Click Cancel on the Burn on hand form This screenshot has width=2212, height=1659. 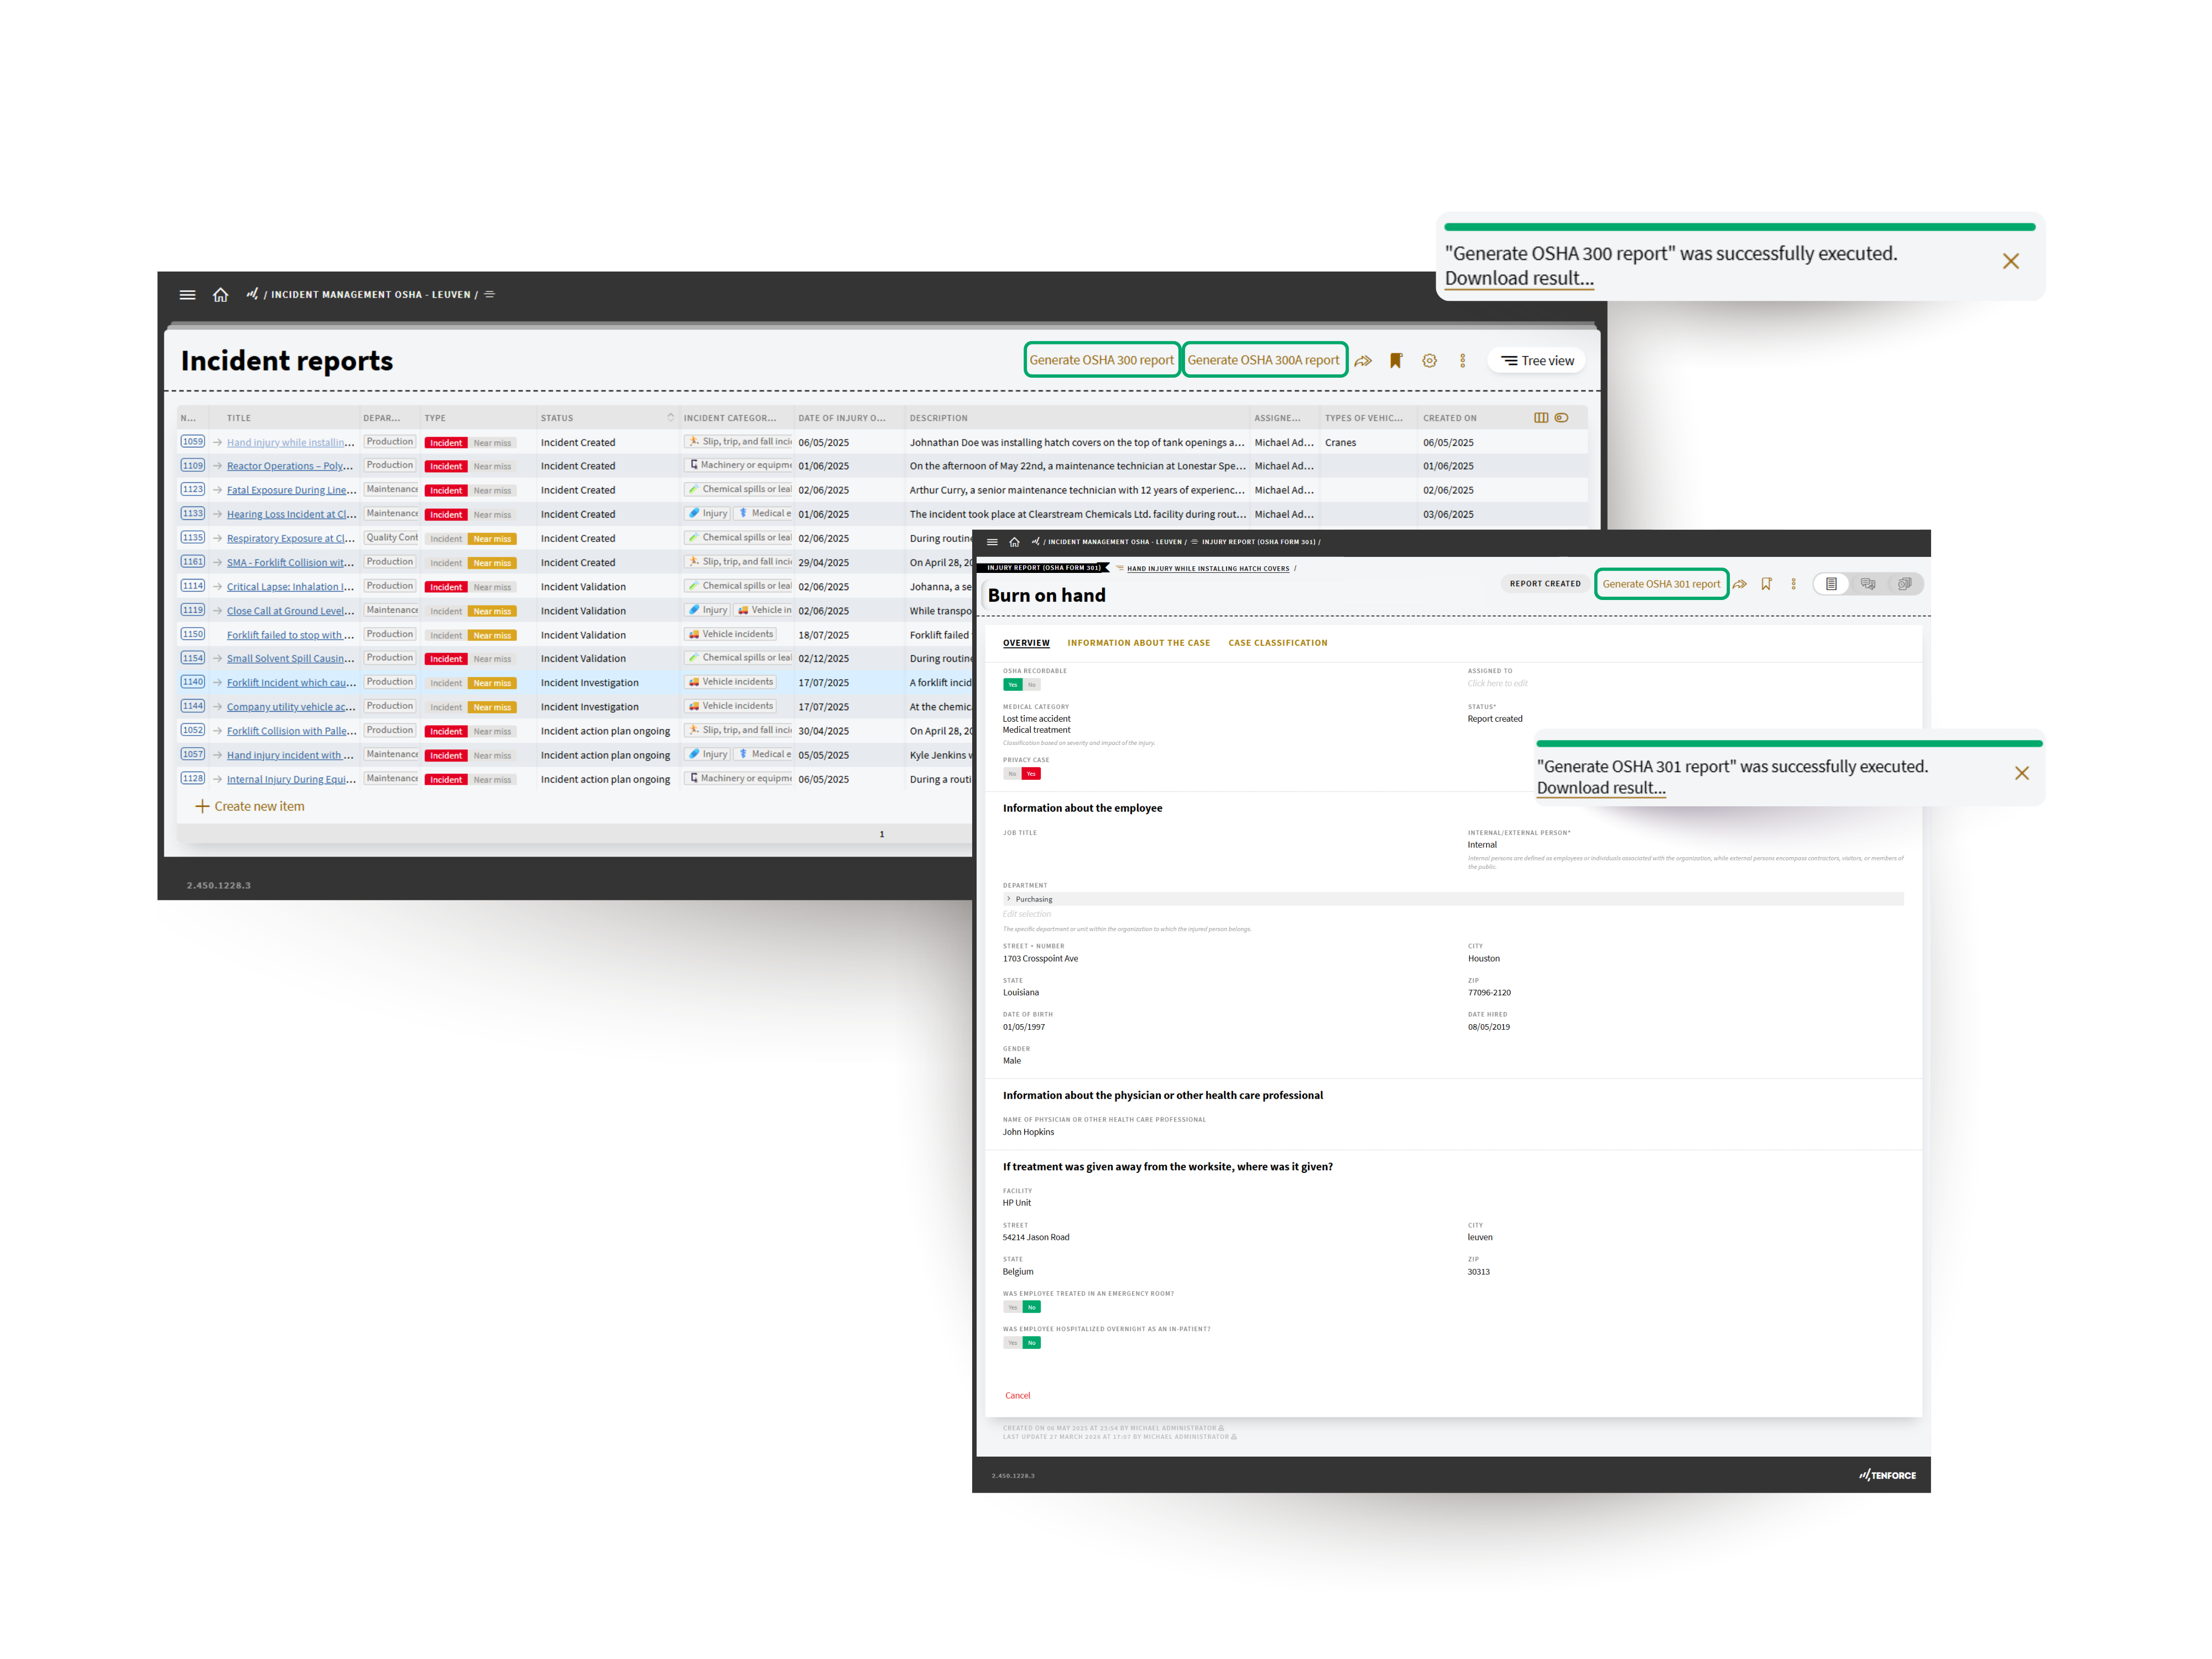click(x=1017, y=1396)
